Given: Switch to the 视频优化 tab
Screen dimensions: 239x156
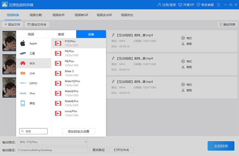Looking at the screenshot, I should (x=127, y=15).
